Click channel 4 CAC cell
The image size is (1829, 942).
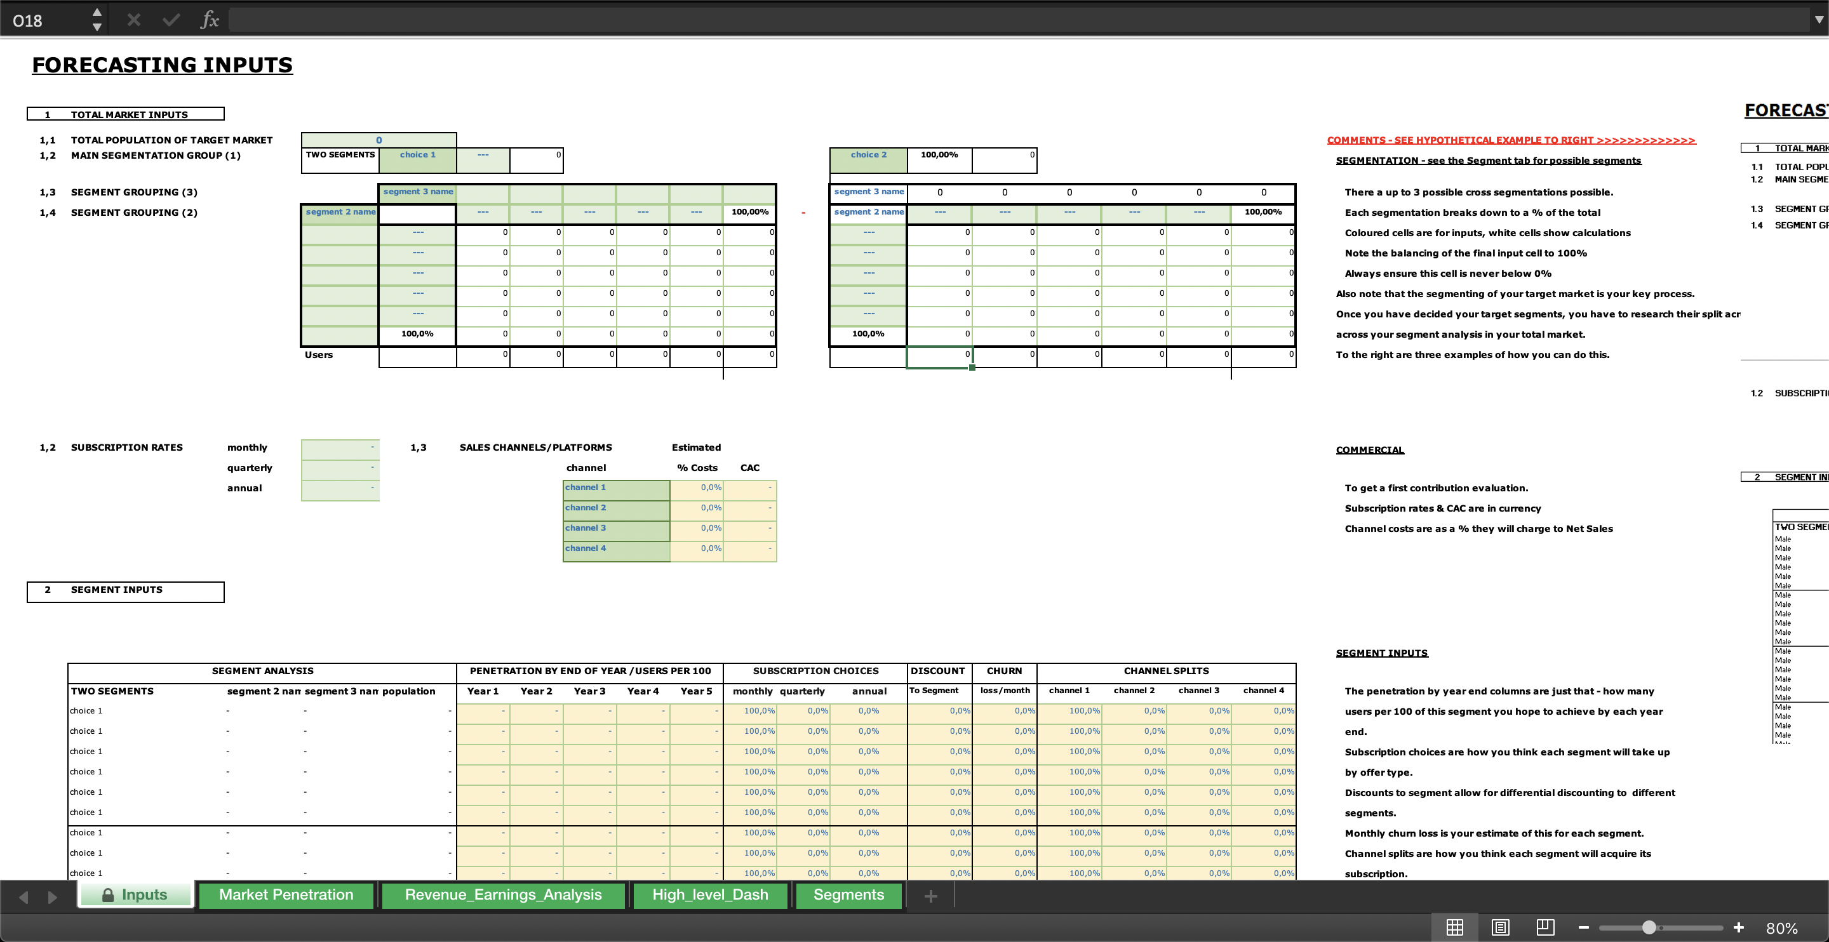tap(750, 550)
